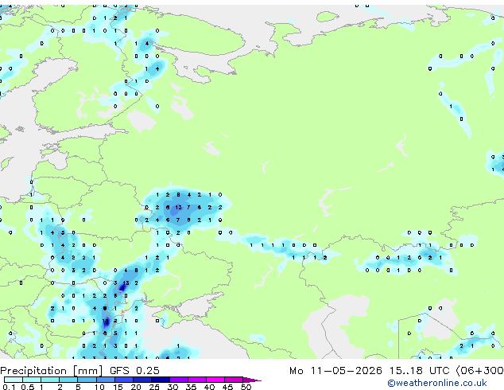Click the '0.25' resolution text in title
The height and width of the screenshot is (390, 504).
click(x=148, y=371)
